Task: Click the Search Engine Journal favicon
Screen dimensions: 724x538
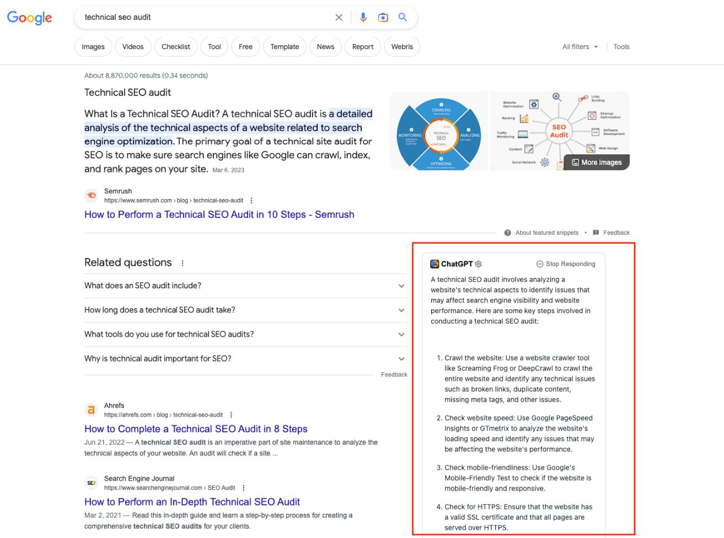Action: pyautogui.click(x=90, y=482)
